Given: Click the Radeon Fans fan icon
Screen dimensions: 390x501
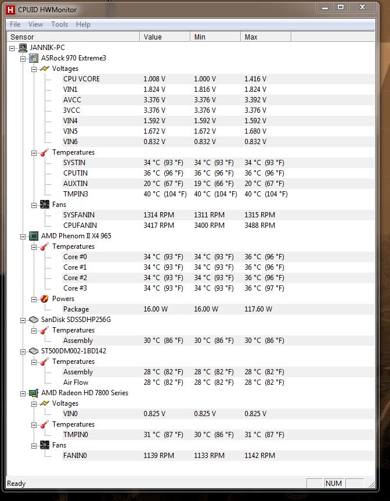Looking at the screenshot, I should (x=45, y=445).
